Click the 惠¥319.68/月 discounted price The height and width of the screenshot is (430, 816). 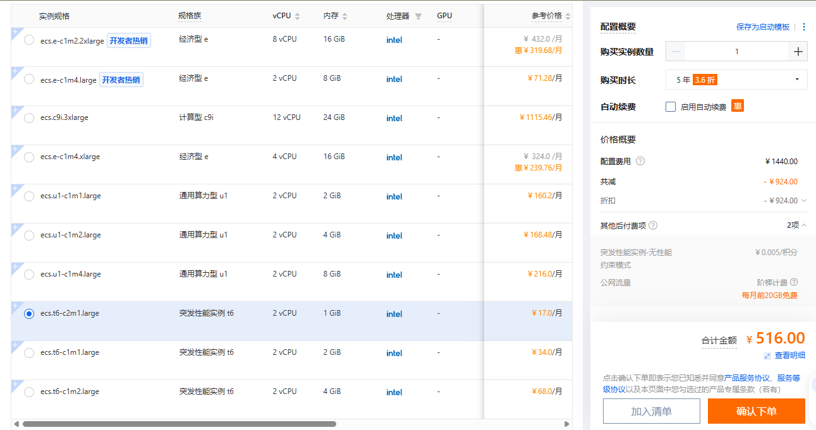pos(539,51)
